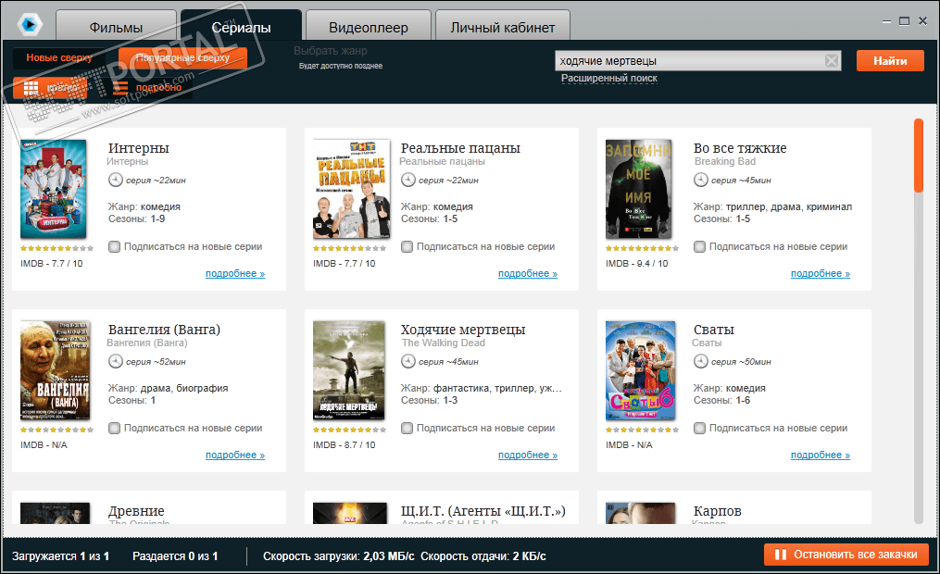Open Выбрать жанр genre selector
The image size is (940, 574).
click(x=331, y=51)
